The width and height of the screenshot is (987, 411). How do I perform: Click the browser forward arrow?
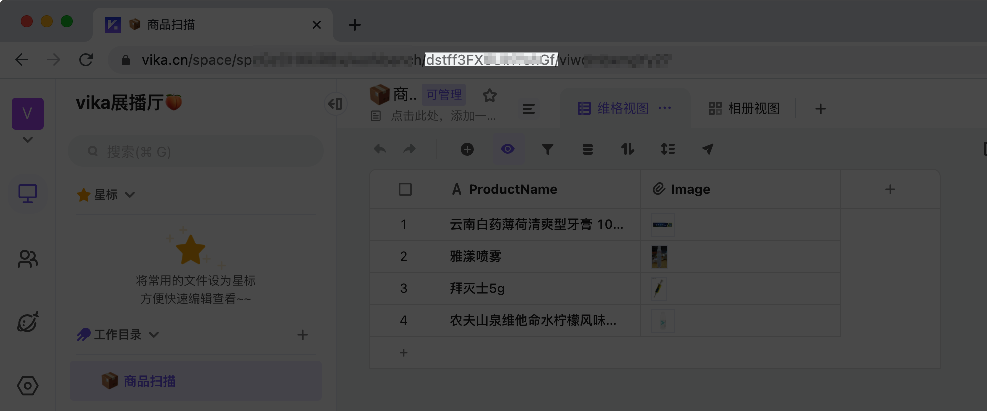point(53,60)
